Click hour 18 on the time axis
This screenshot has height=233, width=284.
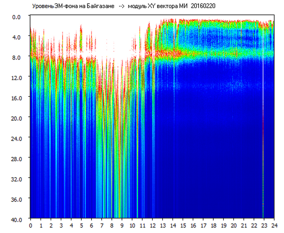tap(214, 225)
